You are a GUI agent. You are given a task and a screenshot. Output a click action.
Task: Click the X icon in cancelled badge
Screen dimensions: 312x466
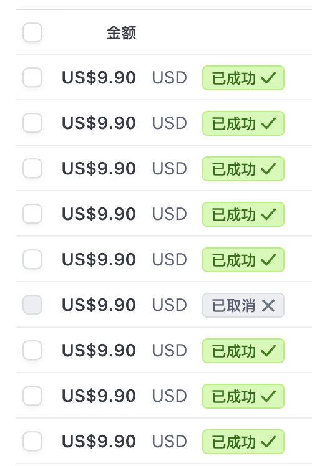click(x=268, y=305)
